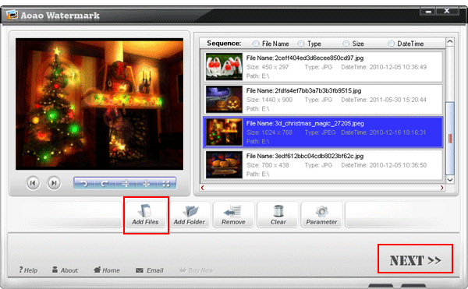This screenshot has width=468, height=289.
Task: Select file 2fdfa4ef7bb3a7b3b3fb9515.jpg
Action: 323,100
